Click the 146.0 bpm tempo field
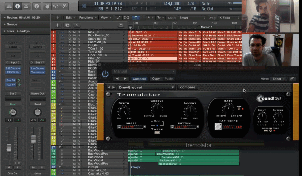The width and height of the screenshot is (302, 188). pos(233,127)
